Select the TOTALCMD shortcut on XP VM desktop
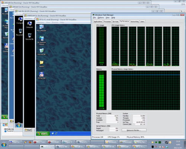Viewport: 186px width, 149px height. (42, 76)
